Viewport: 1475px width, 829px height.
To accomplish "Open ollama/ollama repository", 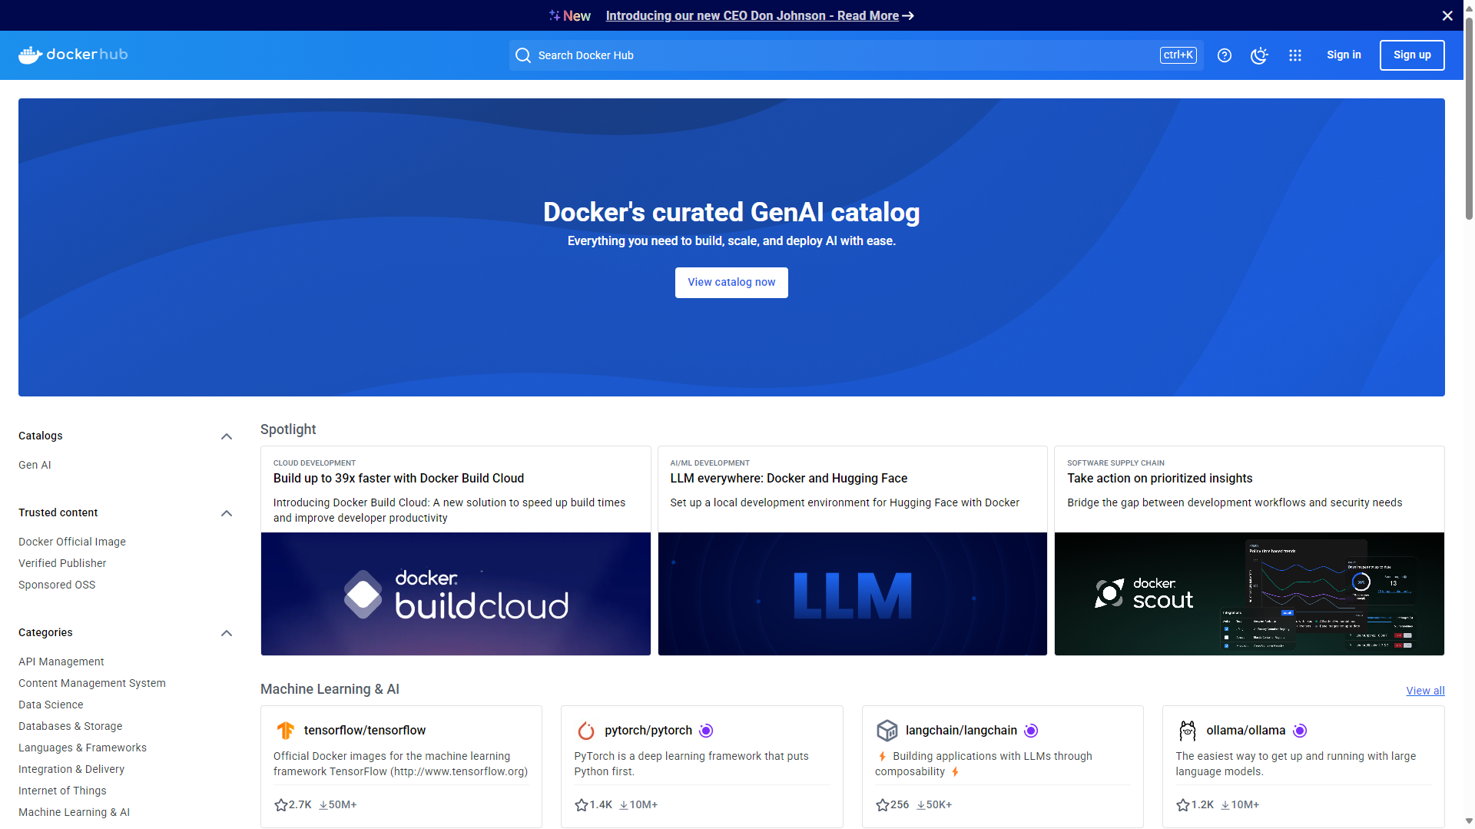I will point(1246,731).
